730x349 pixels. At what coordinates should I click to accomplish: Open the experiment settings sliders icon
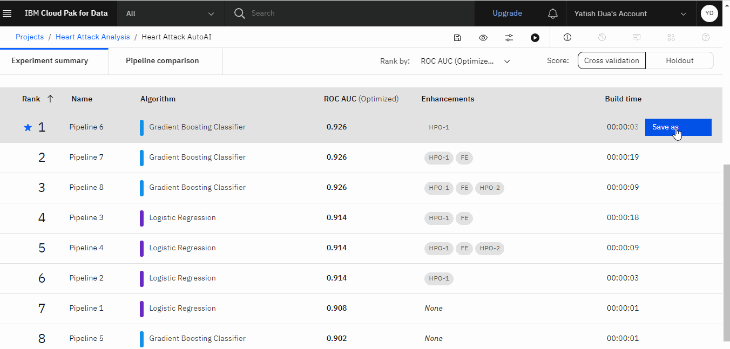[x=509, y=38]
